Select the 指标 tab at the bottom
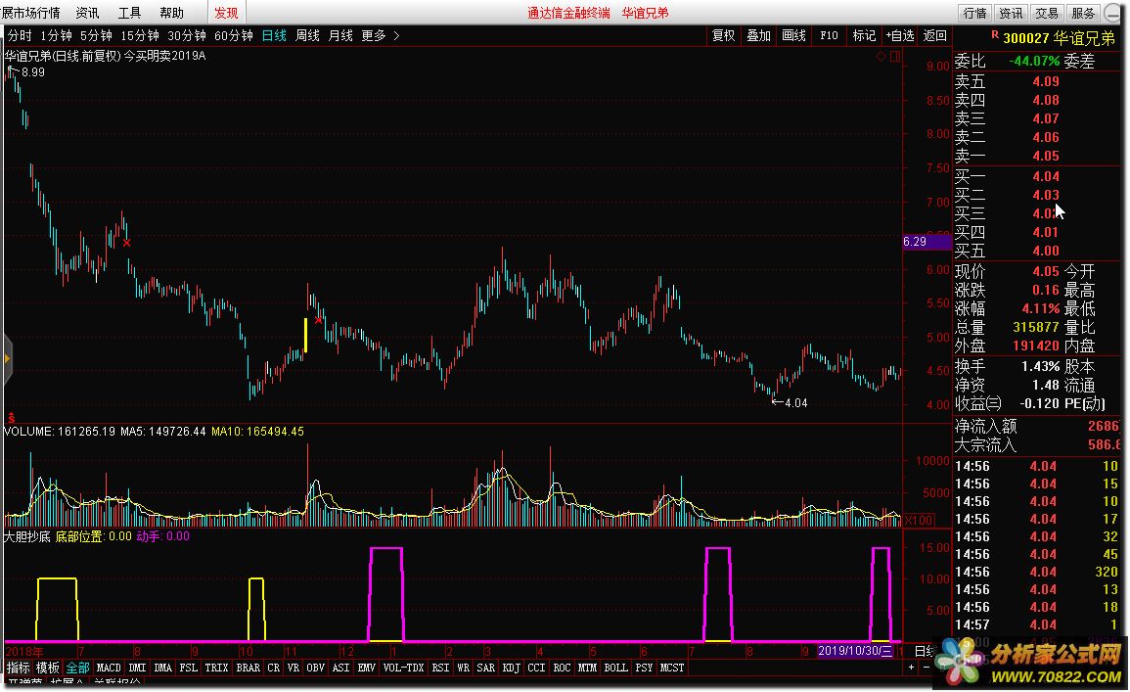Image resolution: width=1130 pixels, height=692 pixels. click(18, 669)
